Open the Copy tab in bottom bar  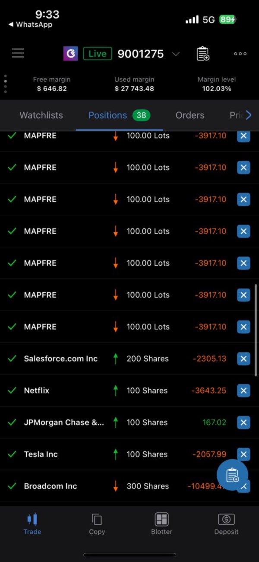97,524
